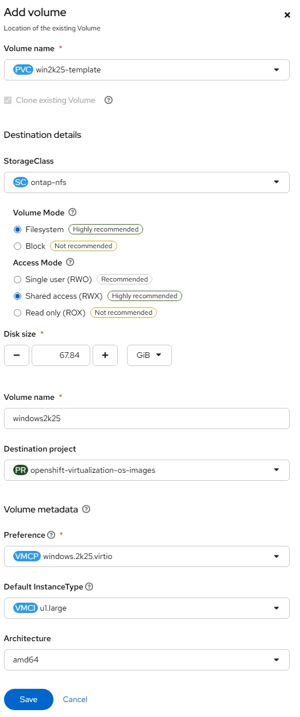The width and height of the screenshot is (300, 717).
Task: Close the Add volume dialog
Action: coord(287,15)
